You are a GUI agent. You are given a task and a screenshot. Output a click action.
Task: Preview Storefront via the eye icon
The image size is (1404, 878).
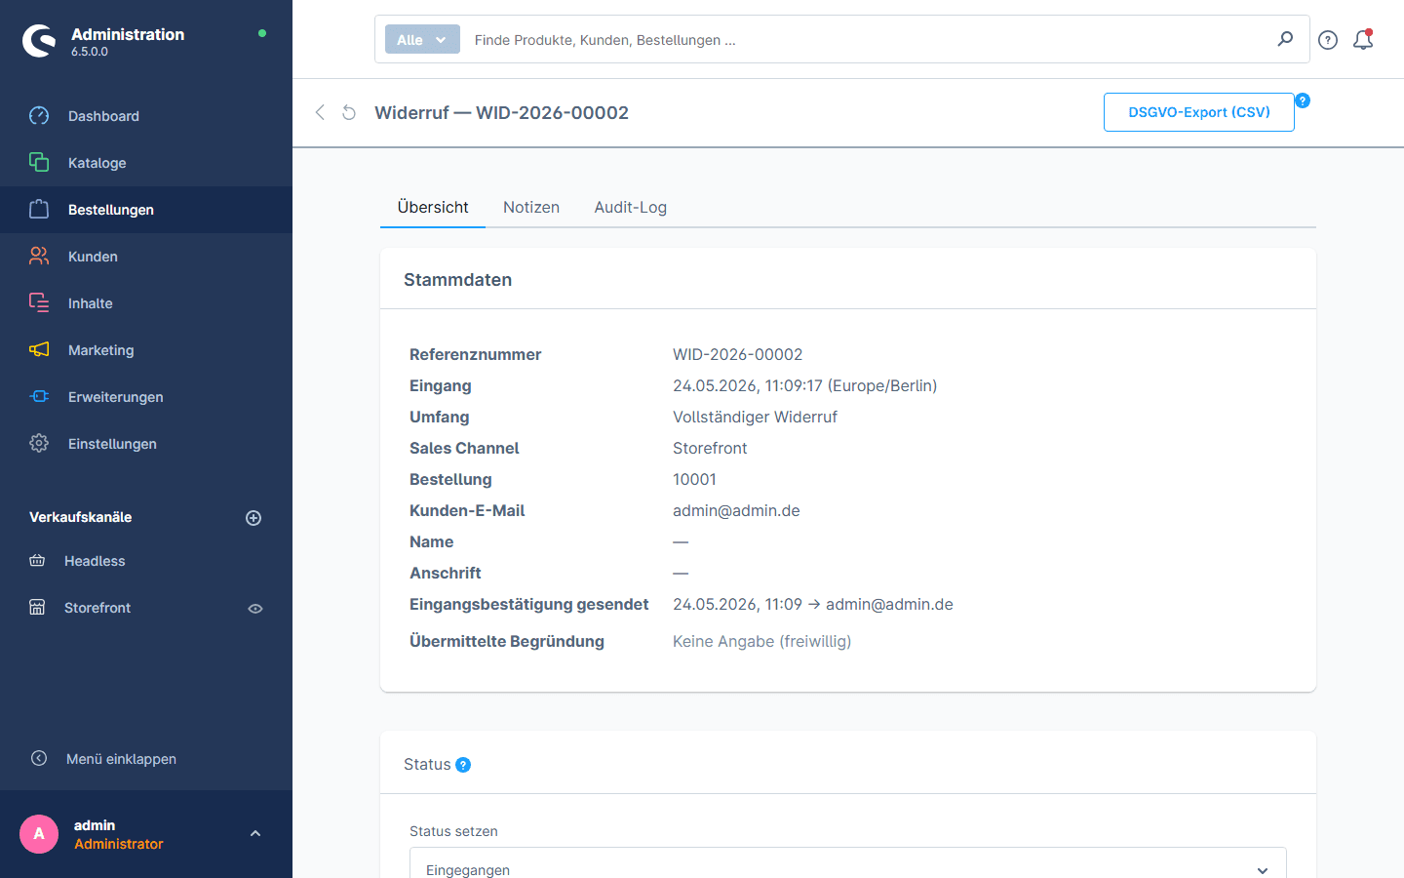coord(255,609)
